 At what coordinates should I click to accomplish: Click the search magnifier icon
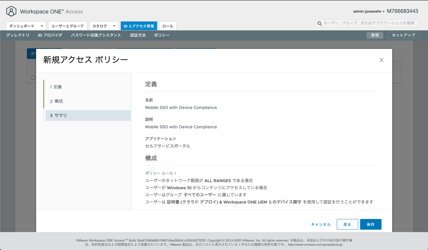319,23
